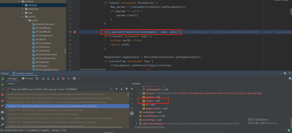Image resolution: width=292 pixels, height=133 pixels.
Task: Stop the debug session
Action: 2,95
